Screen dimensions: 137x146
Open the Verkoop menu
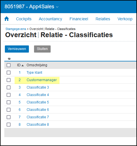click(125, 19)
